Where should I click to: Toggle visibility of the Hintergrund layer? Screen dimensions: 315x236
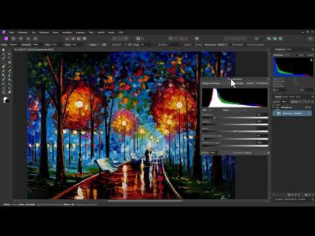(x=309, y=108)
